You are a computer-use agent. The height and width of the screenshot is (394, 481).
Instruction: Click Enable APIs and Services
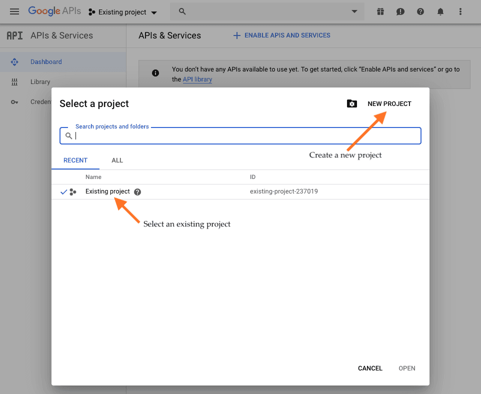point(282,35)
